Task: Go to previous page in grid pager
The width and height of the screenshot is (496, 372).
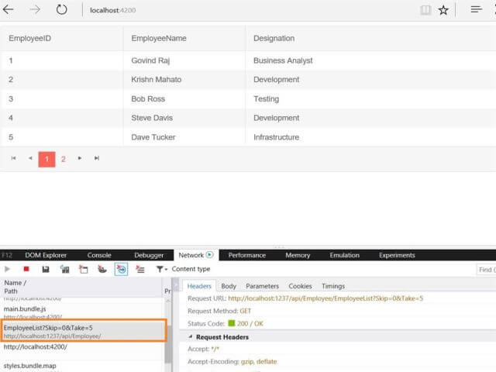Action: (30, 158)
